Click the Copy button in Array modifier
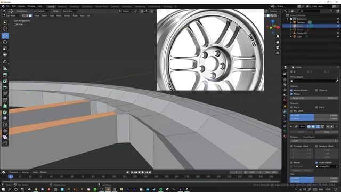The width and height of the screenshot is (341, 192). 327,132
